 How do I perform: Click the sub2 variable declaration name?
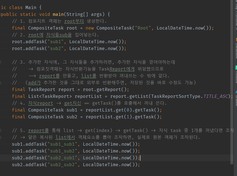(72, 117)
